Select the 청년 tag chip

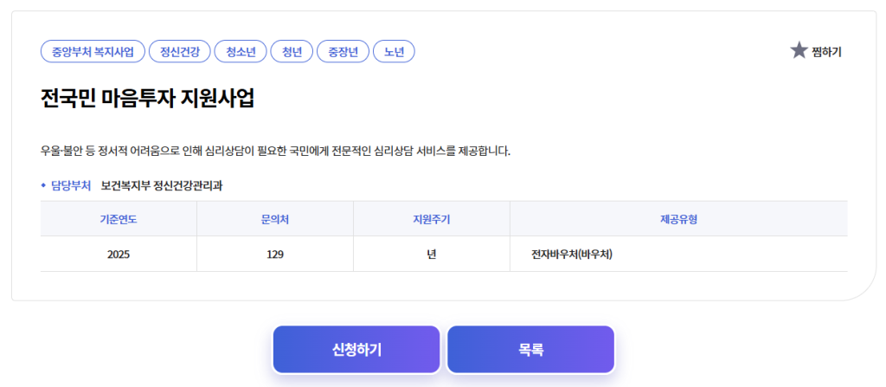point(292,52)
